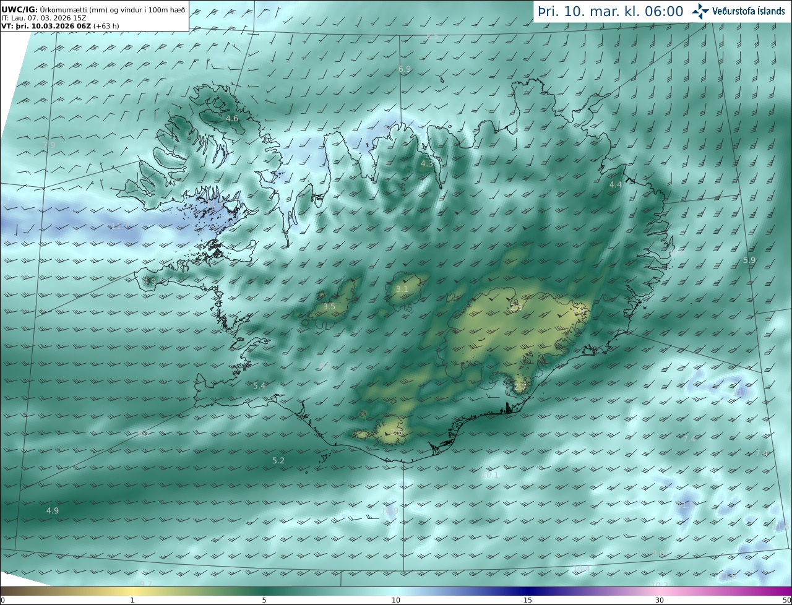This screenshot has height=605, width=792.
Task: Click the 3.1 value label on the glacier outline
Action: (x=402, y=290)
